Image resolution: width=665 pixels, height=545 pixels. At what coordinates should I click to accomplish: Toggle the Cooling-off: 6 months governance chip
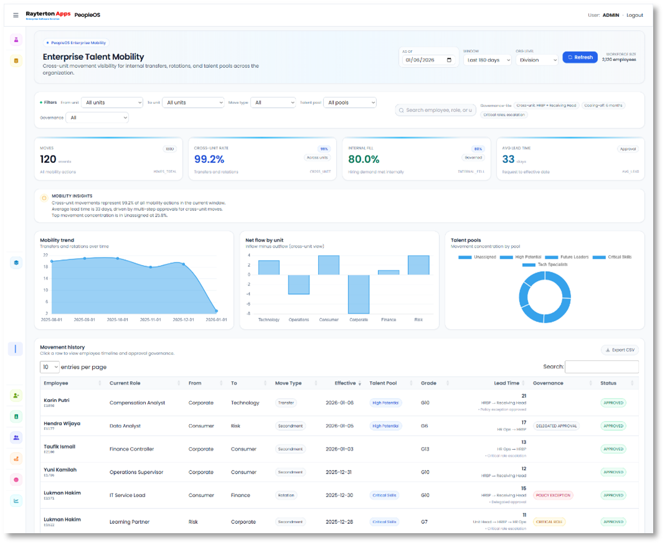pyautogui.click(x=603, y=105)
